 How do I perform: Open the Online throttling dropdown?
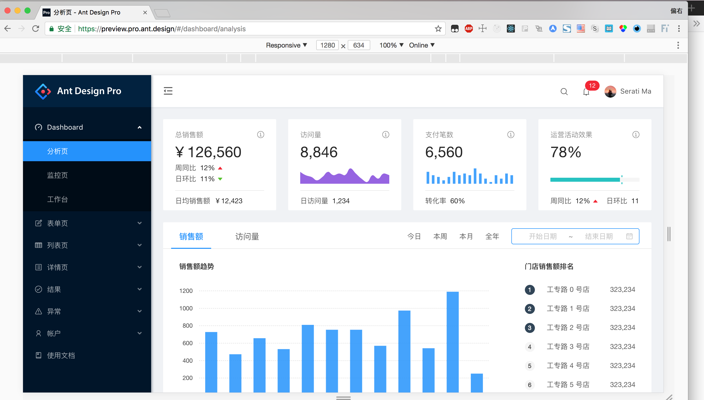coord(422,45)
